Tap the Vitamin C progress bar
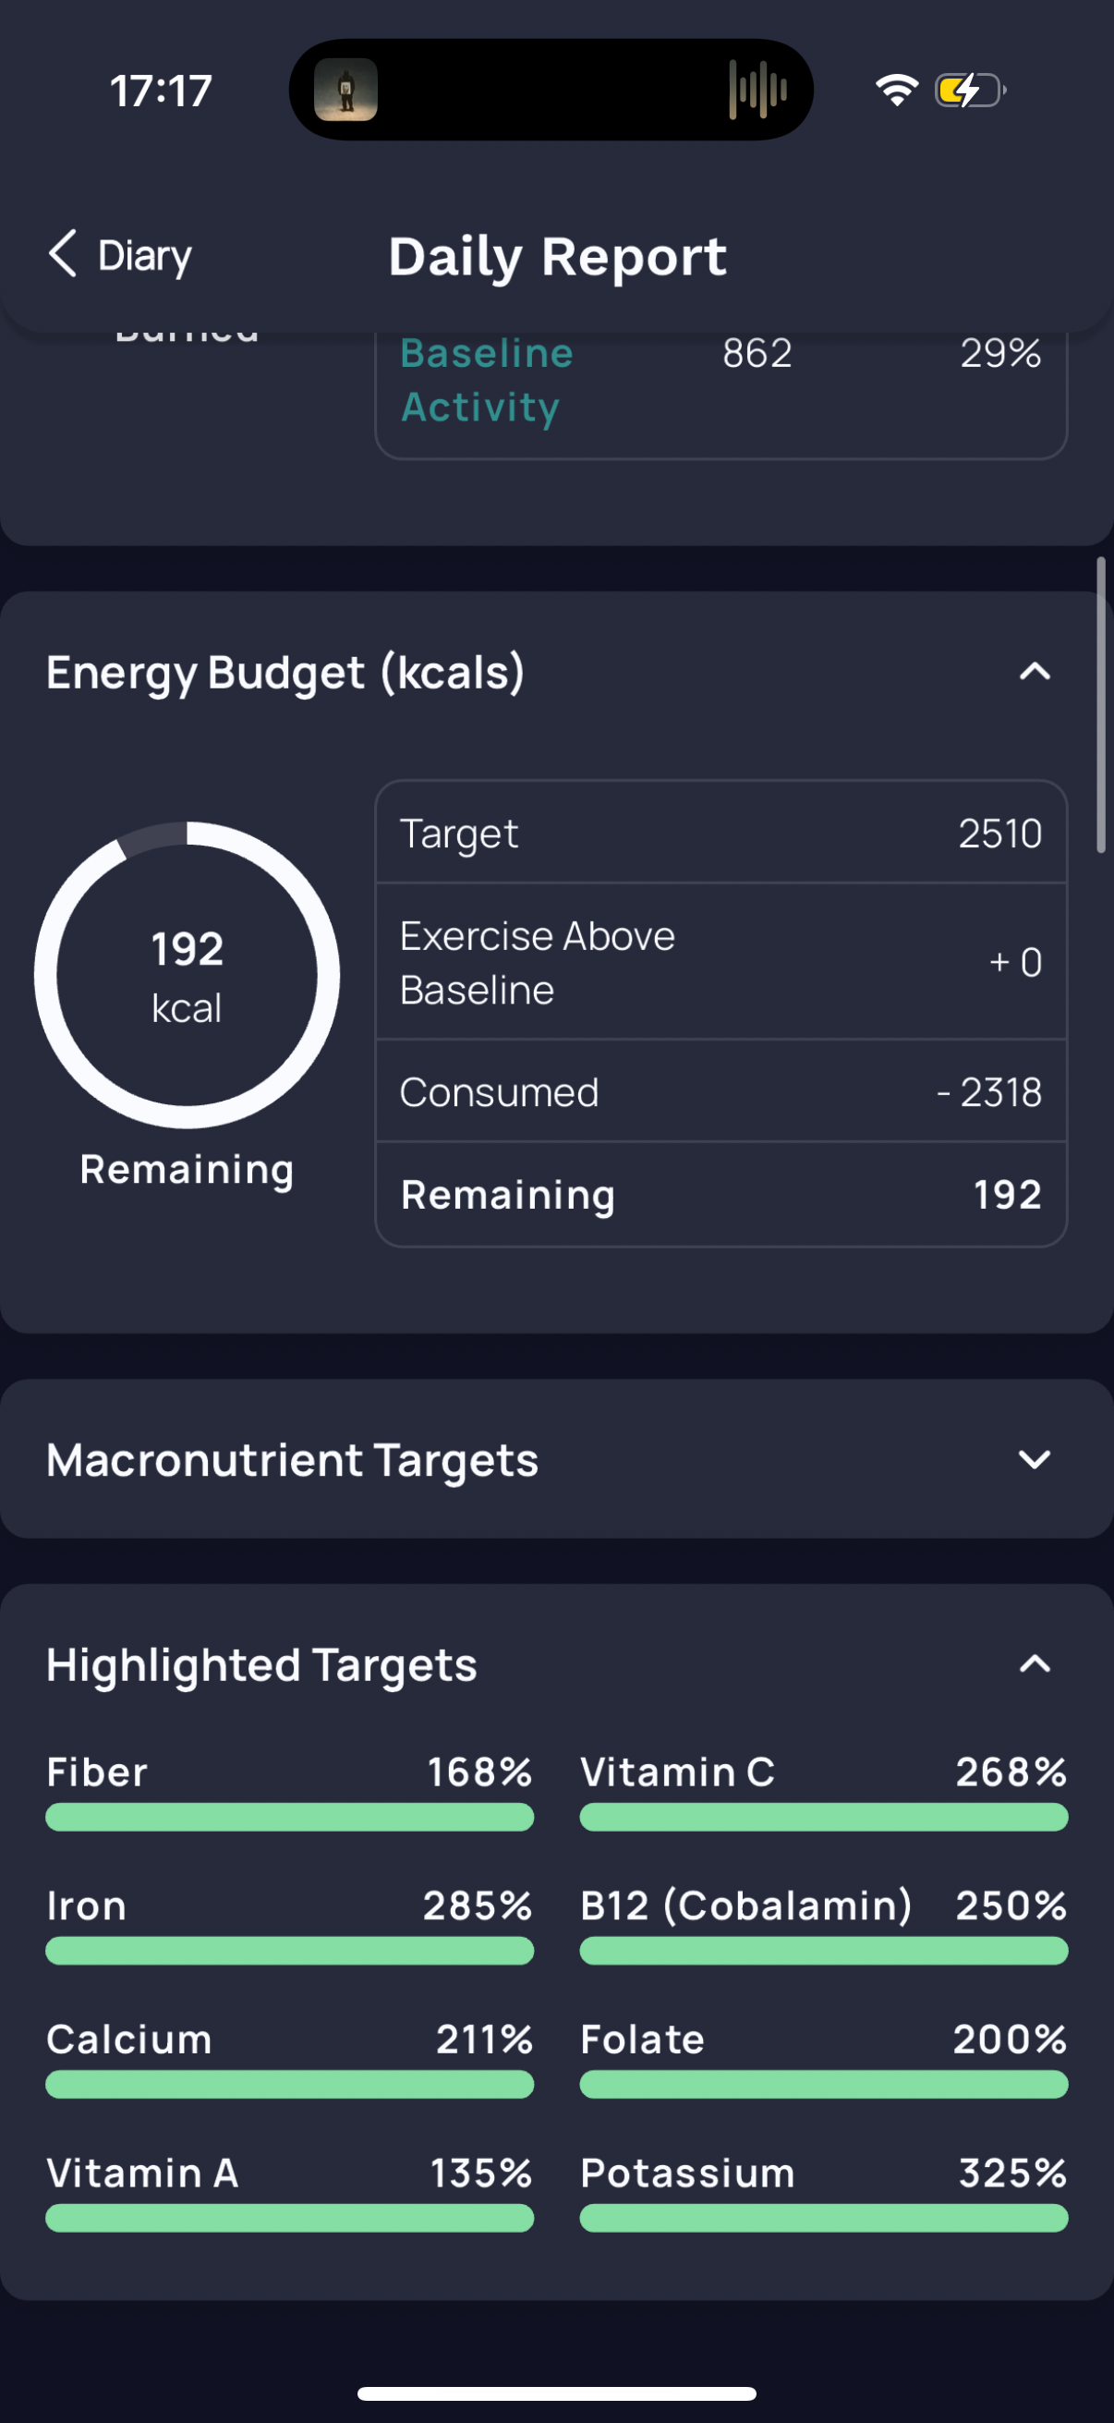The height and width of the screenshot is (2423, 1114). [x=824, y=1817]
